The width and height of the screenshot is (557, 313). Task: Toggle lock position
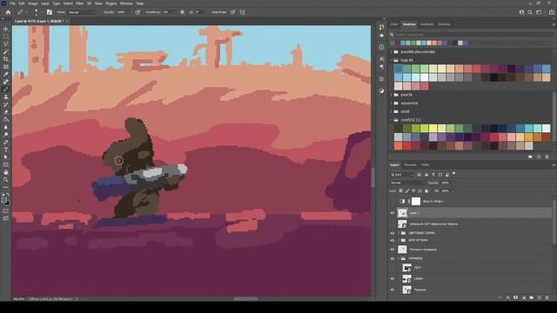pos(413,191)
